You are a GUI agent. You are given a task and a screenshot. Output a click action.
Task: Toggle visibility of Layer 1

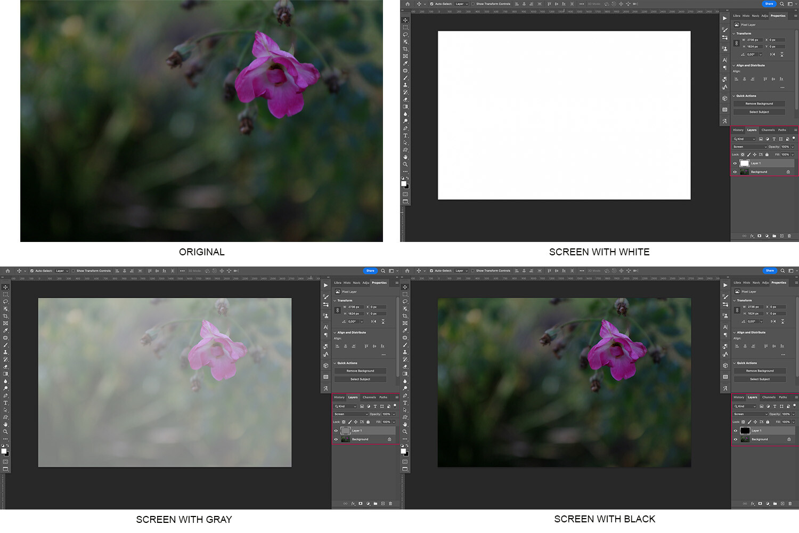pos(735,163)
